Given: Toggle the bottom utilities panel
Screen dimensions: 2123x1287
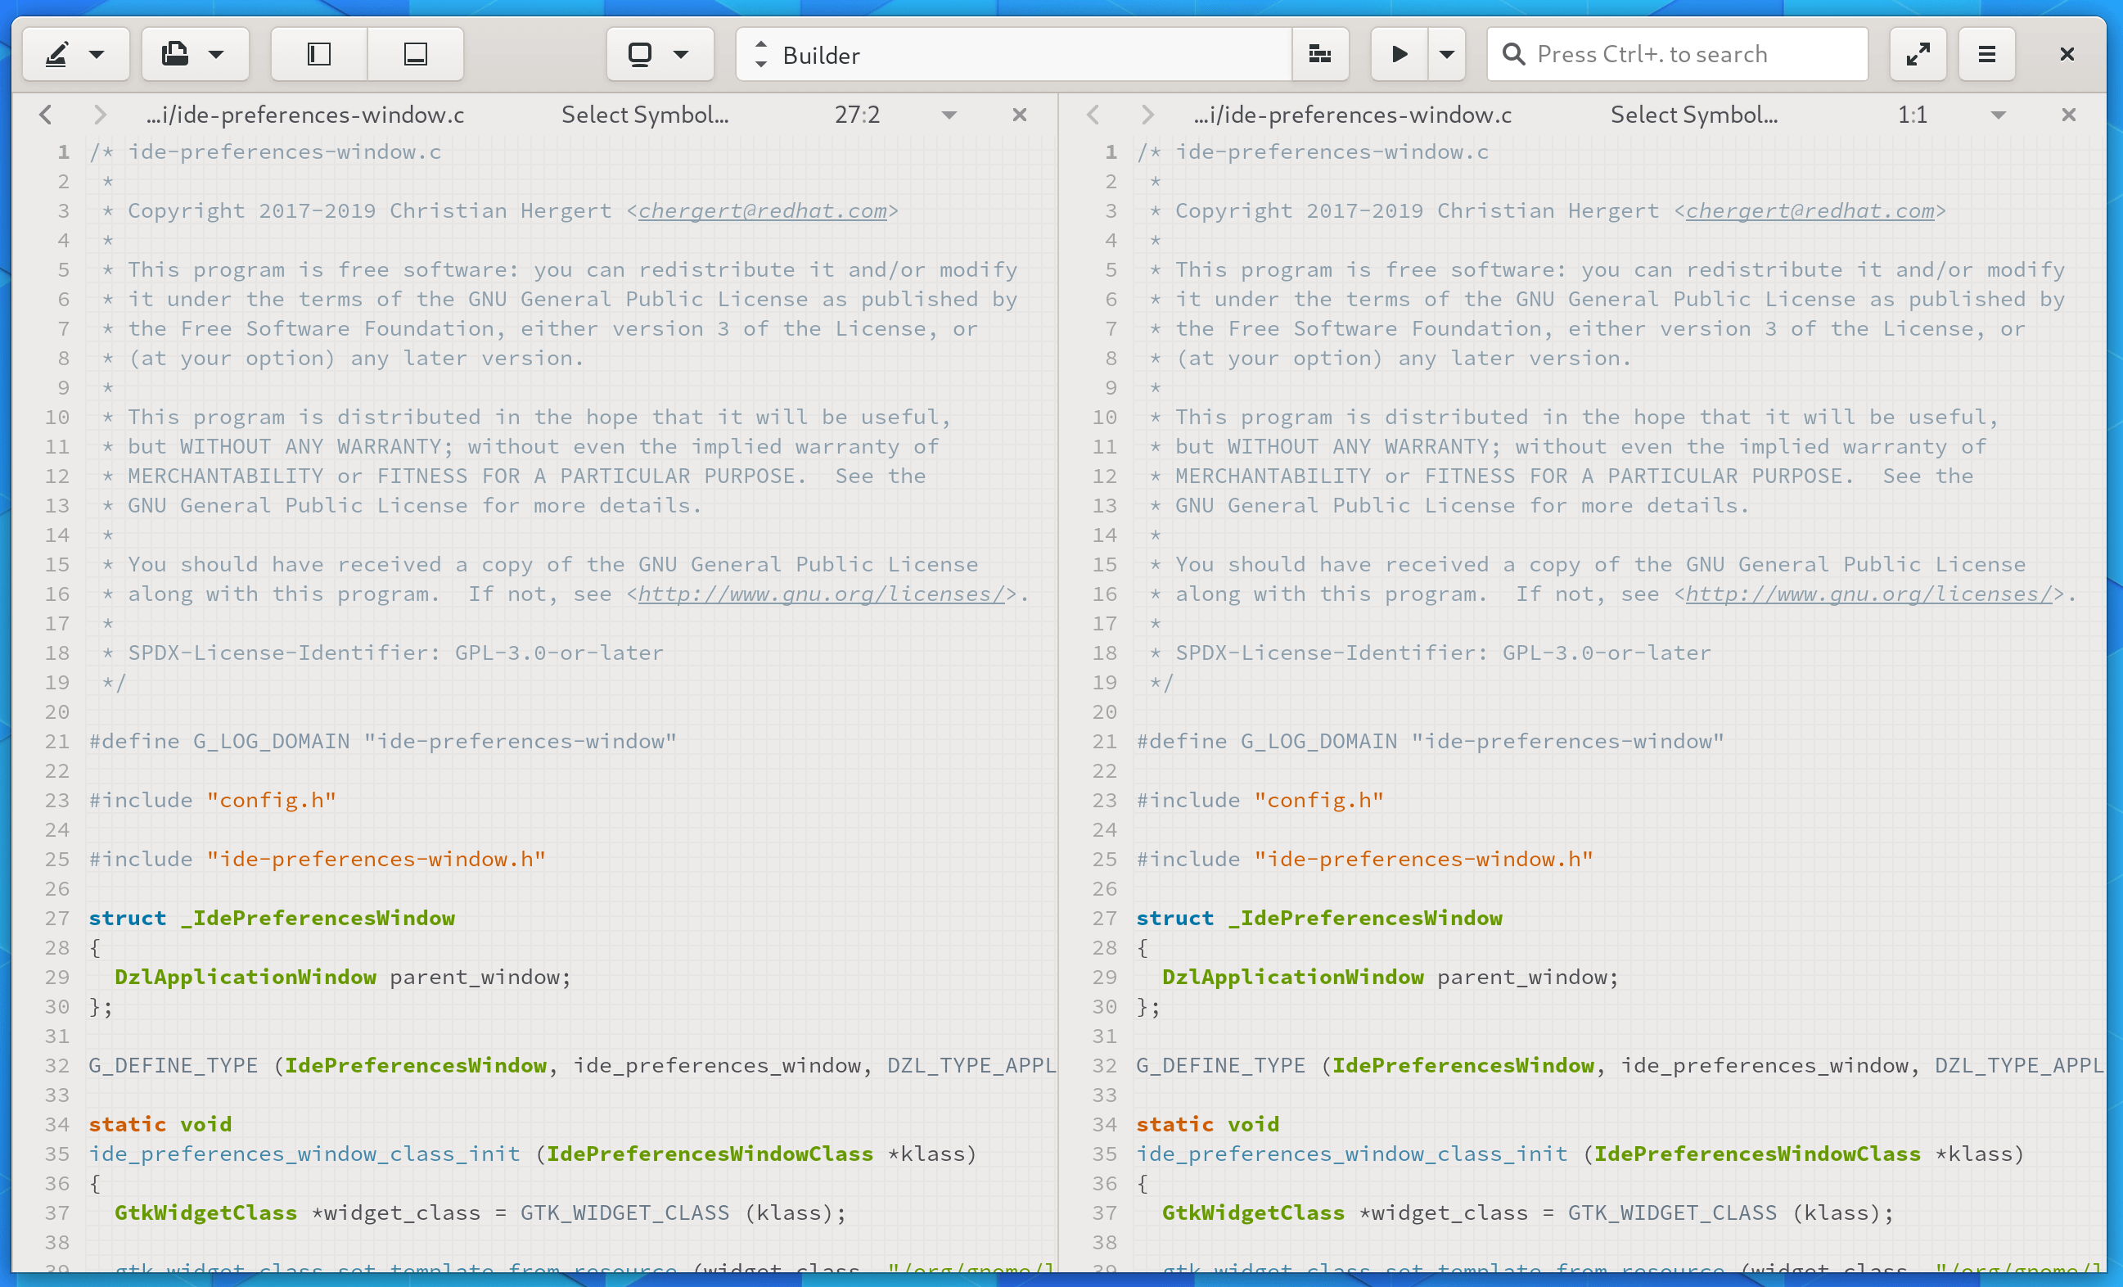Looking at the screenshot, I should point(416,53).
